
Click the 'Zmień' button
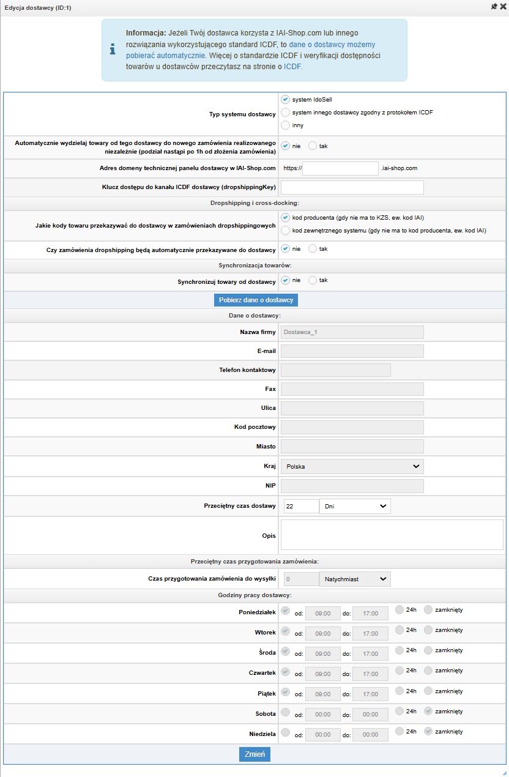(x=254, y=754)
